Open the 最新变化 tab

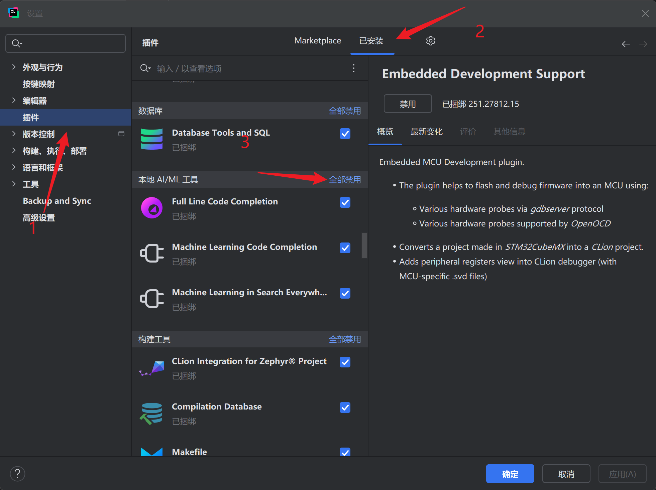click(x=426, y=132)
